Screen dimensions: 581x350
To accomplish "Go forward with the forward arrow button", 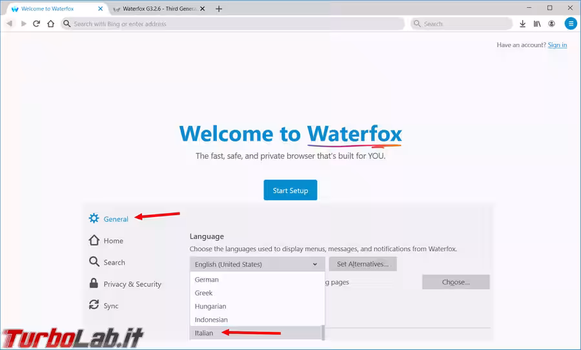I will pyautogui.click(x=24, y=24).
